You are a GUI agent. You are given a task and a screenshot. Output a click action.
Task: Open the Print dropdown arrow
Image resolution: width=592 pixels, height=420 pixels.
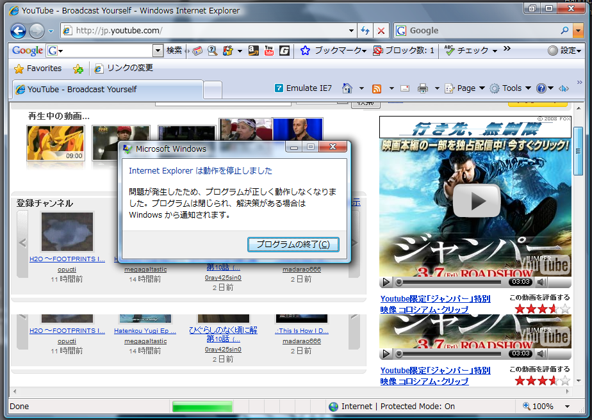(x=437, y=89)
